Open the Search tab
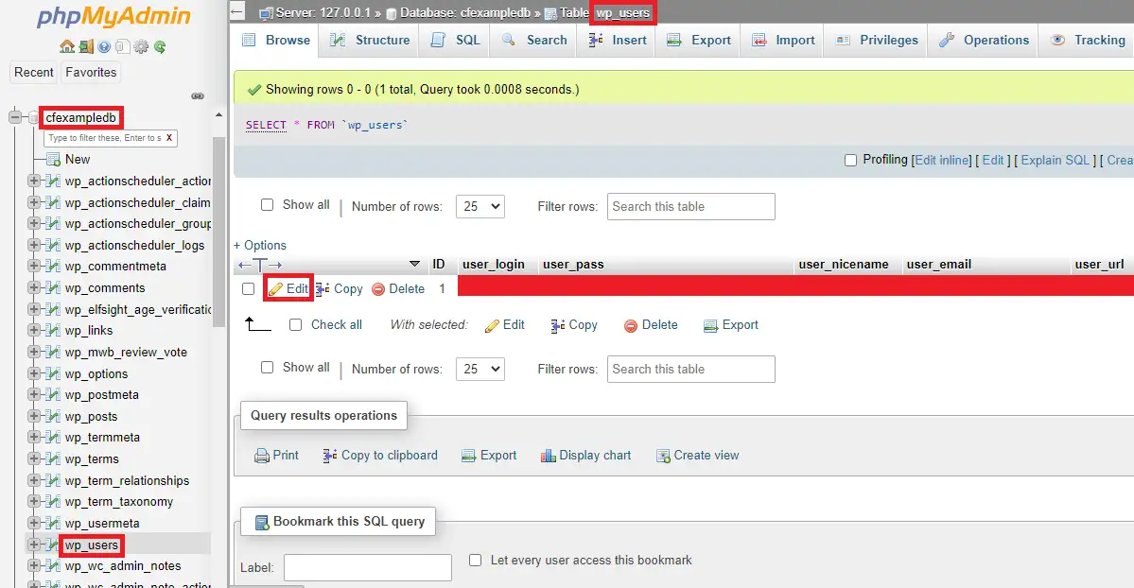This screenshot has width=1134, height=588. point(533,41)
